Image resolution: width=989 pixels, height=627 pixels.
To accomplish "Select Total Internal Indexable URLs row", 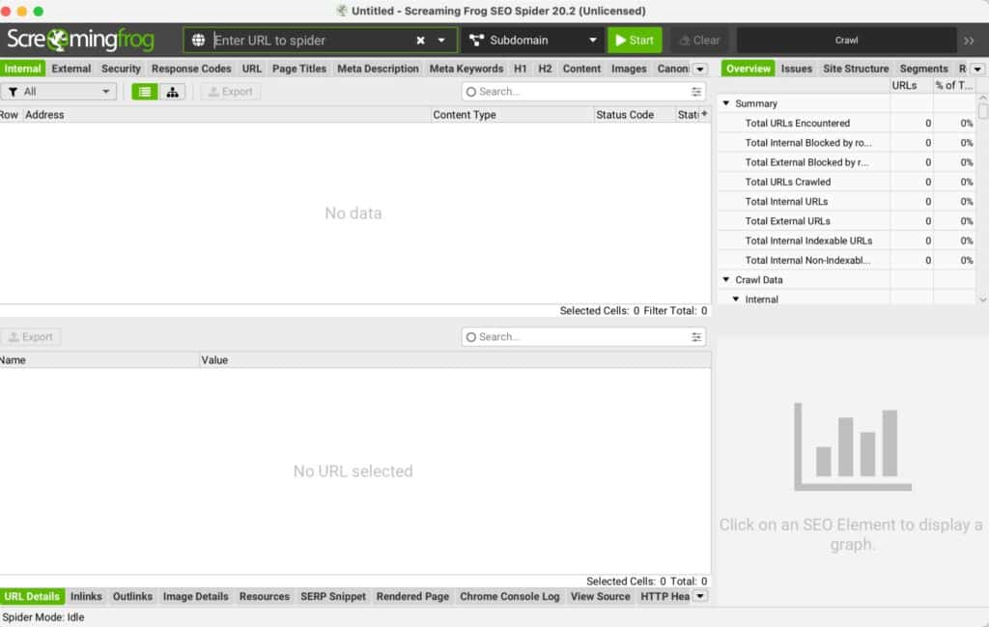I will tap(846, 241).
